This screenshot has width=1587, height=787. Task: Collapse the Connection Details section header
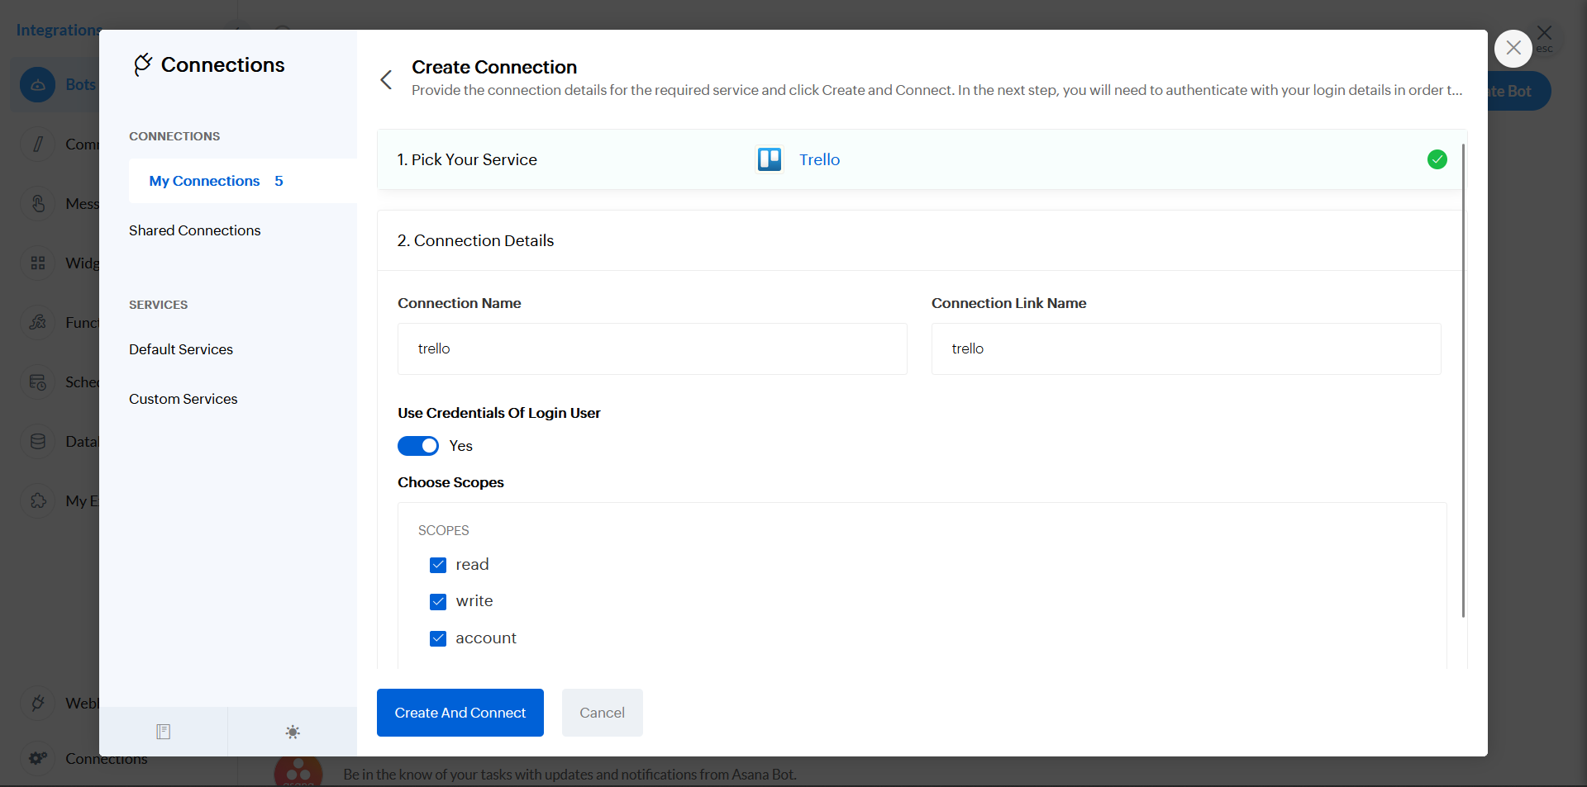point(475,240)
